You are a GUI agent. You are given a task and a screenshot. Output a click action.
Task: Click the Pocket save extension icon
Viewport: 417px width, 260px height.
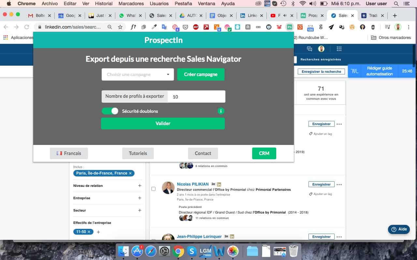[x=185, y=27]
